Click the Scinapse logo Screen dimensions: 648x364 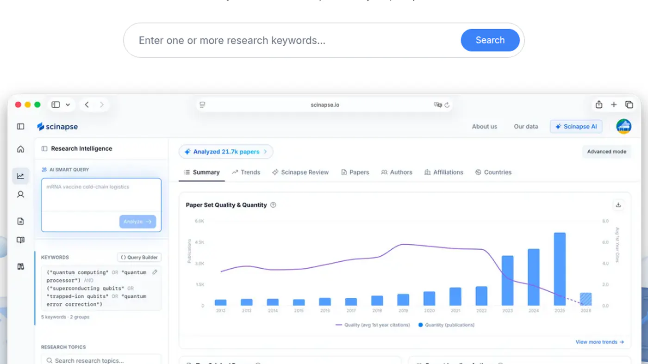pyautogui.click(x=57, y=127)
